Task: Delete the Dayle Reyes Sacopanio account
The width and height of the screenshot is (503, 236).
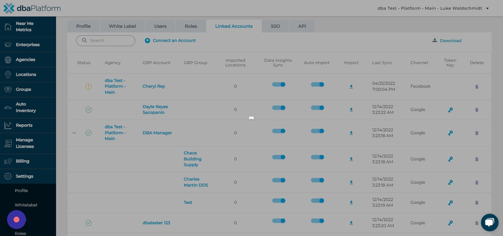Action: pos(477,110)
